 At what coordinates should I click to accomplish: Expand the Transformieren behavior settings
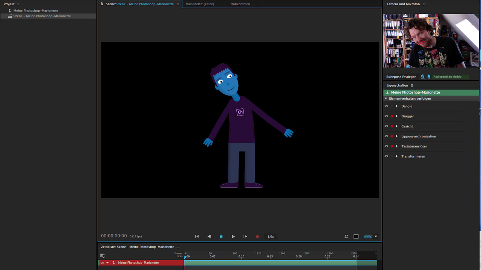click(x=396, y=156)
